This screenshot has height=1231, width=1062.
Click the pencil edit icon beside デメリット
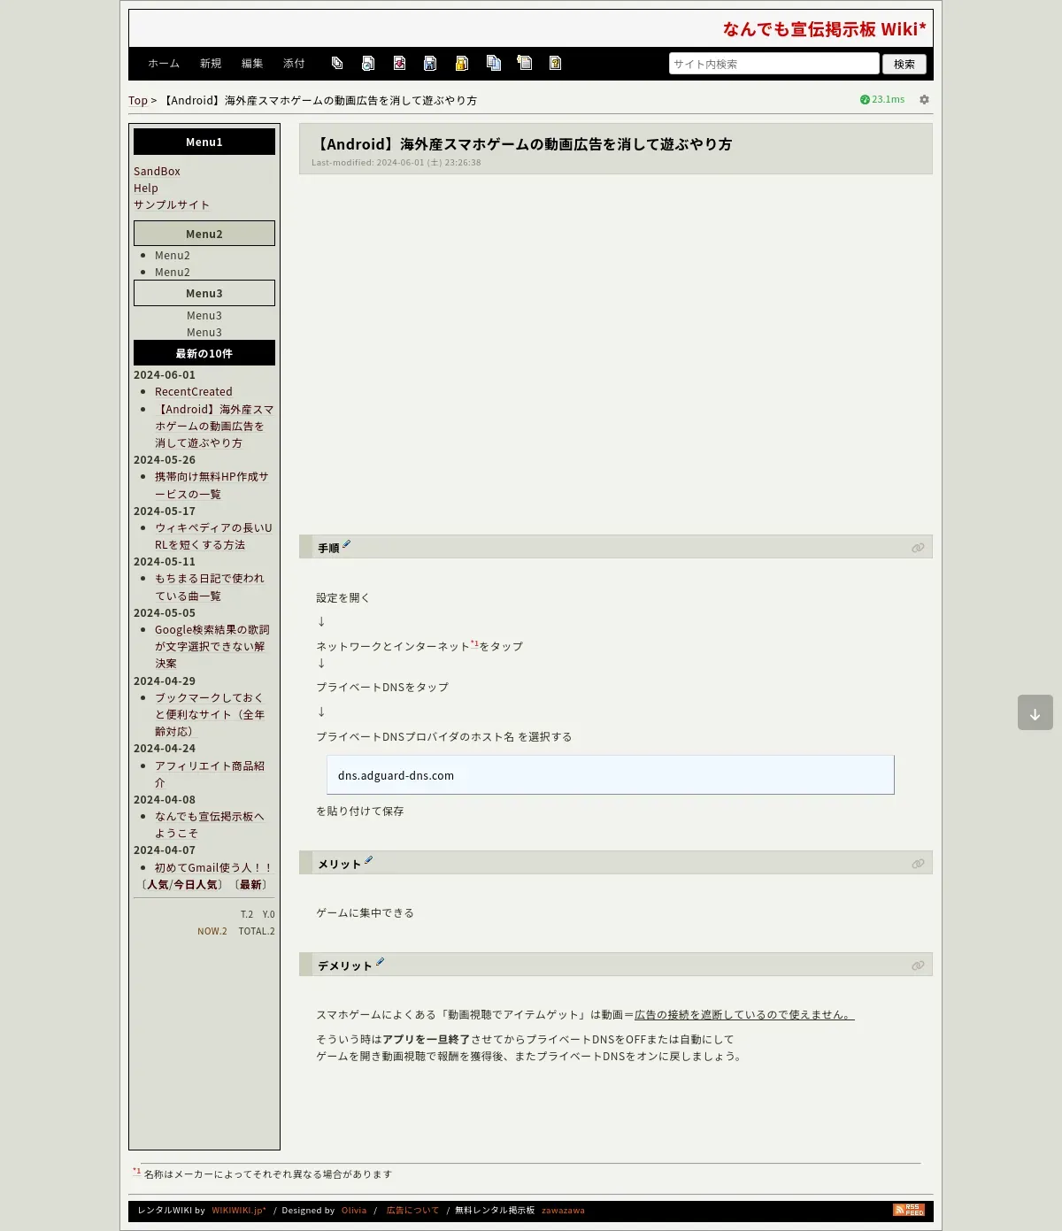point(381,962)
